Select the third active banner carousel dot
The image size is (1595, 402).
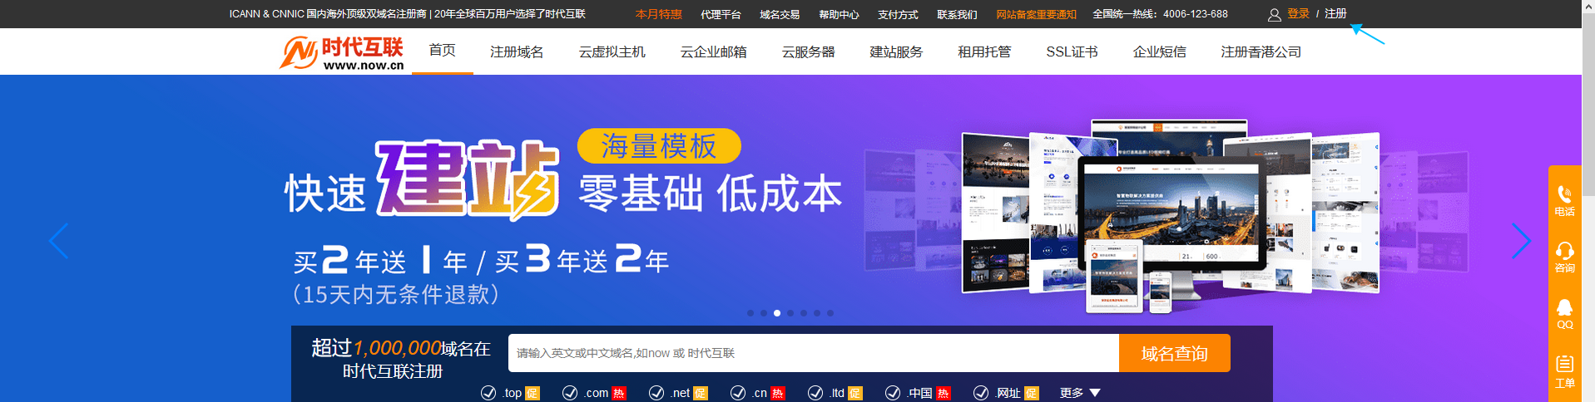point(777,313)
